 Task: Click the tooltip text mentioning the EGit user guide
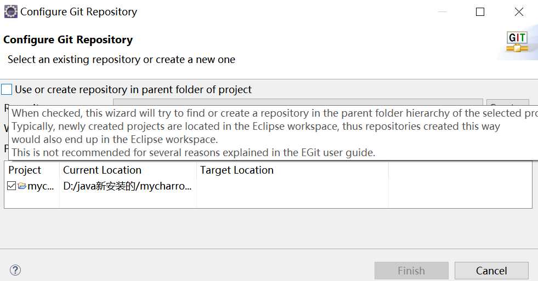194,152
